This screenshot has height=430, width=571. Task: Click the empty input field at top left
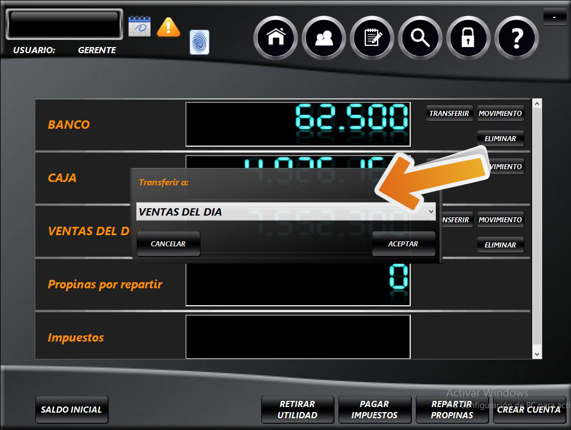[x=64, y=24]
